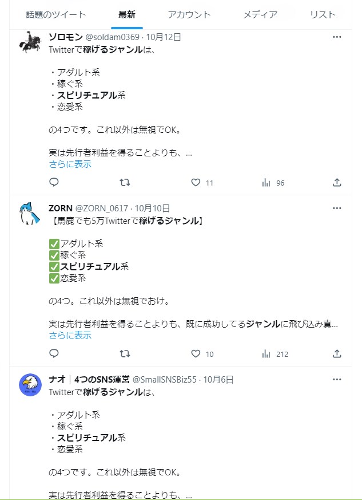
Task: Open ZORN's cat profile avatar
Action: click(30, 213)
